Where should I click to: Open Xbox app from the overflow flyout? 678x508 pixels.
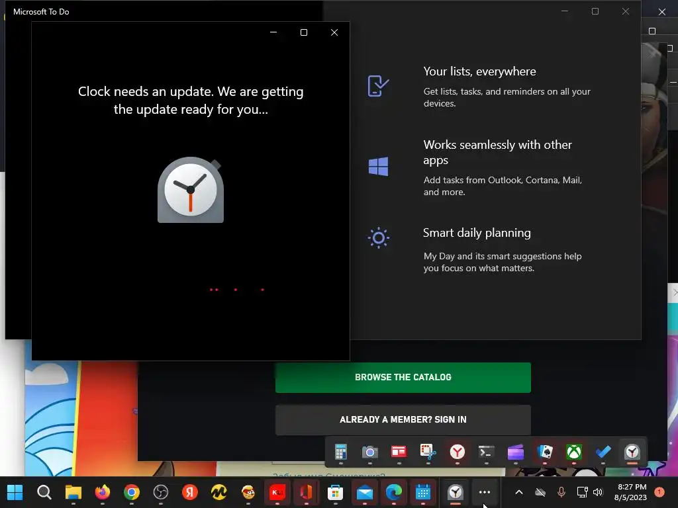coord(574,452)
